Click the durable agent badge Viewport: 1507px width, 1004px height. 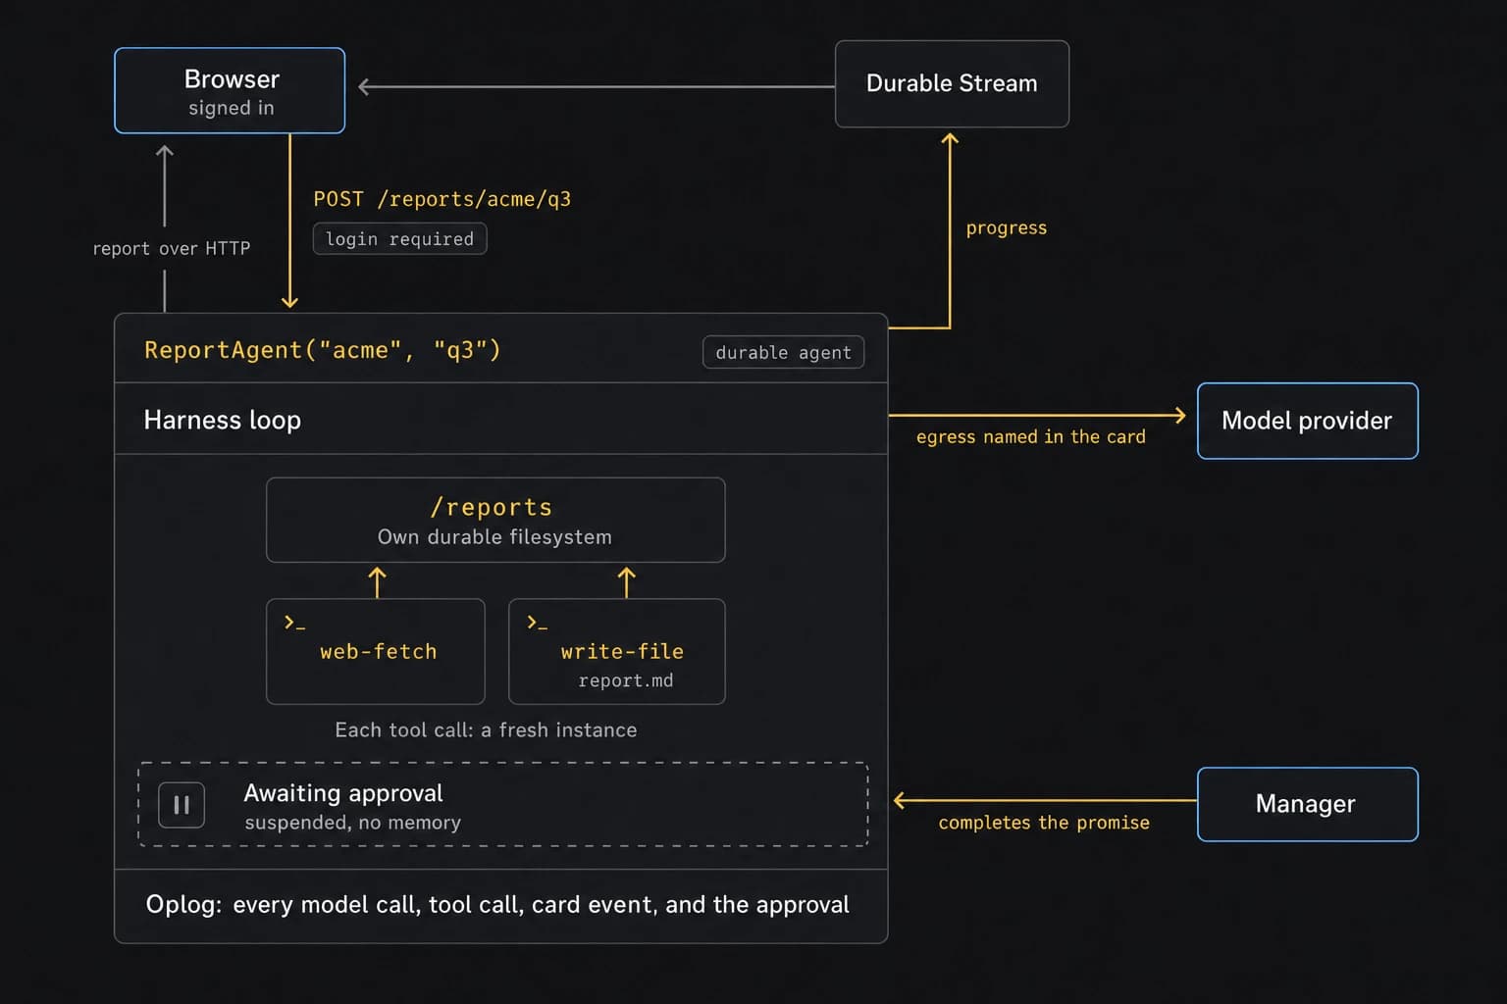point(783,352)
